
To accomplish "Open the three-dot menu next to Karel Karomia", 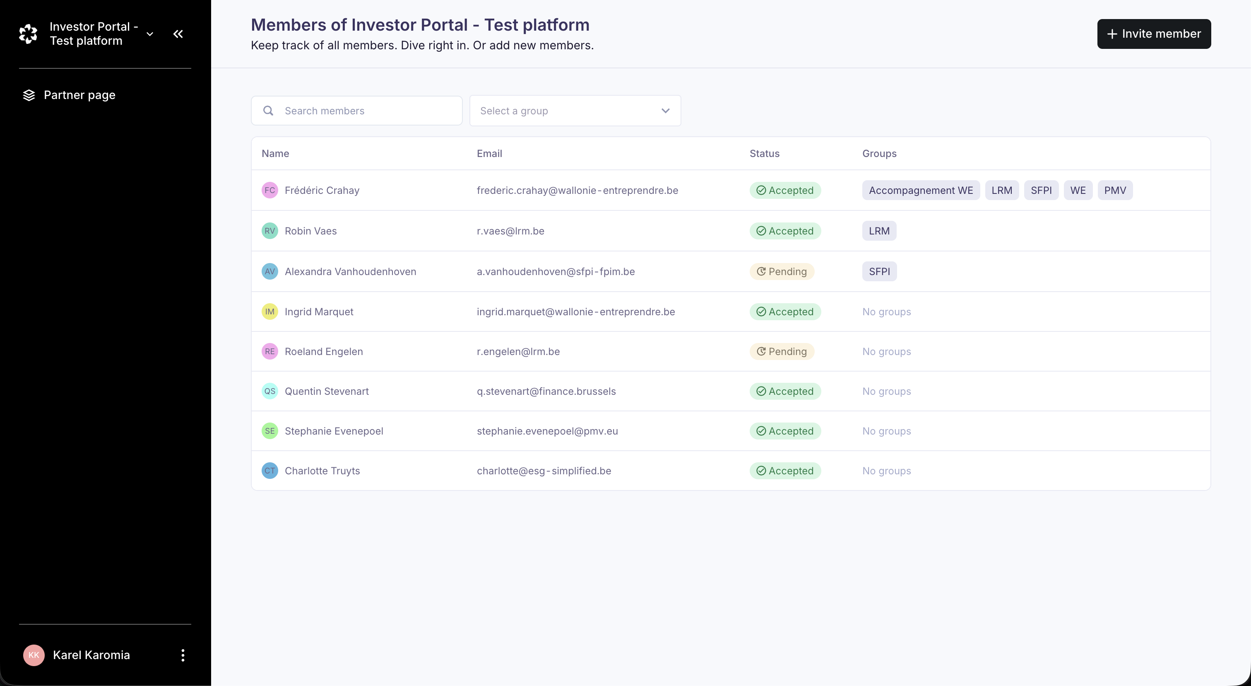I will tap(183, 655).
